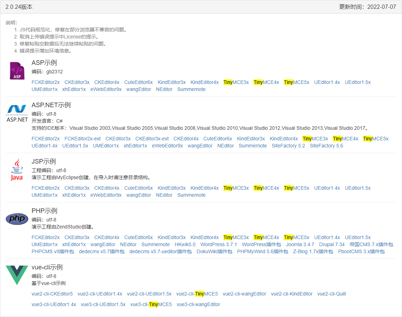402x317 pixels.
Task: Open vue2-cli-KindEditor link
Action: point(292,294)
